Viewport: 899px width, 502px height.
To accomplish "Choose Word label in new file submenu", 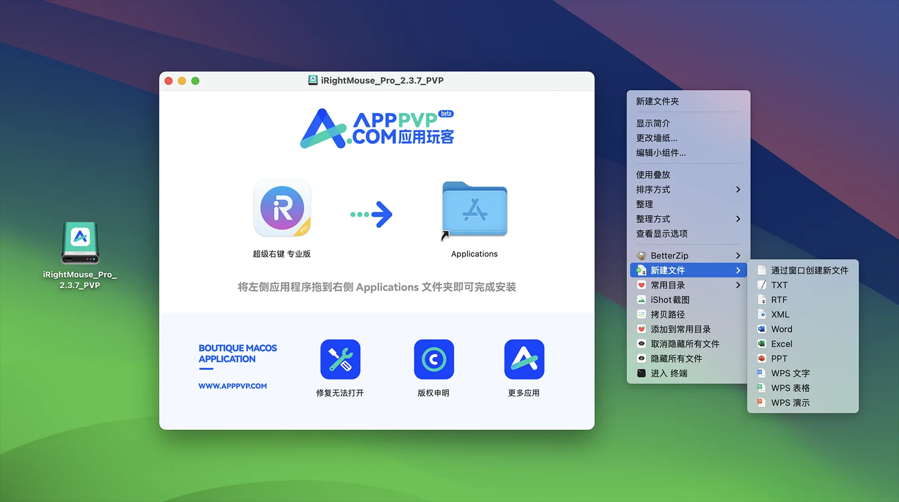I will (x=782, y=329).
